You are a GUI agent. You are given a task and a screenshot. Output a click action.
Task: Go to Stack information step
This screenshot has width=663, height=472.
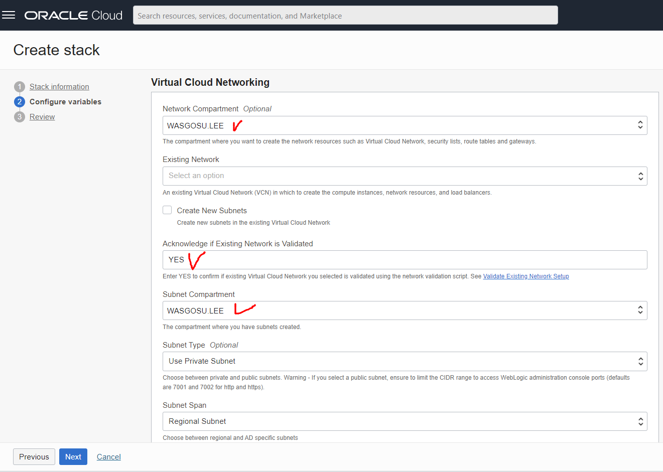(x=59, y=87)
